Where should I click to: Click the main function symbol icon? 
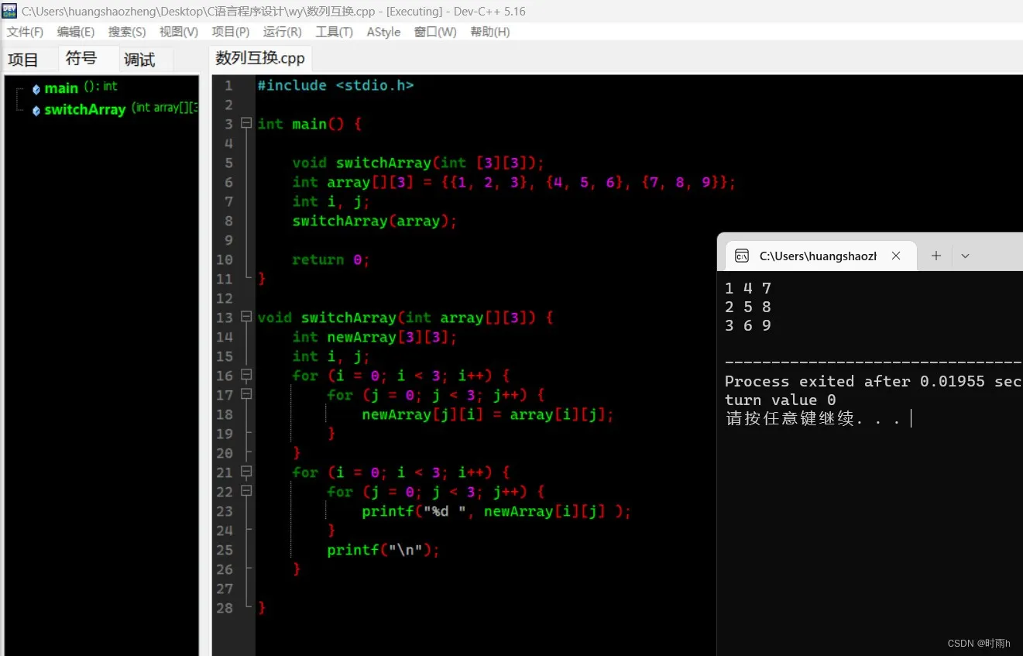tap(36, 89)
